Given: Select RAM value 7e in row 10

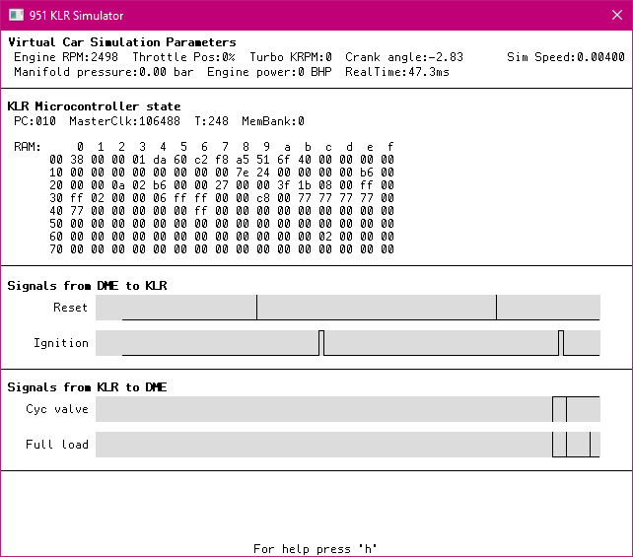Looking at the screenshot, I should [243, 173].
